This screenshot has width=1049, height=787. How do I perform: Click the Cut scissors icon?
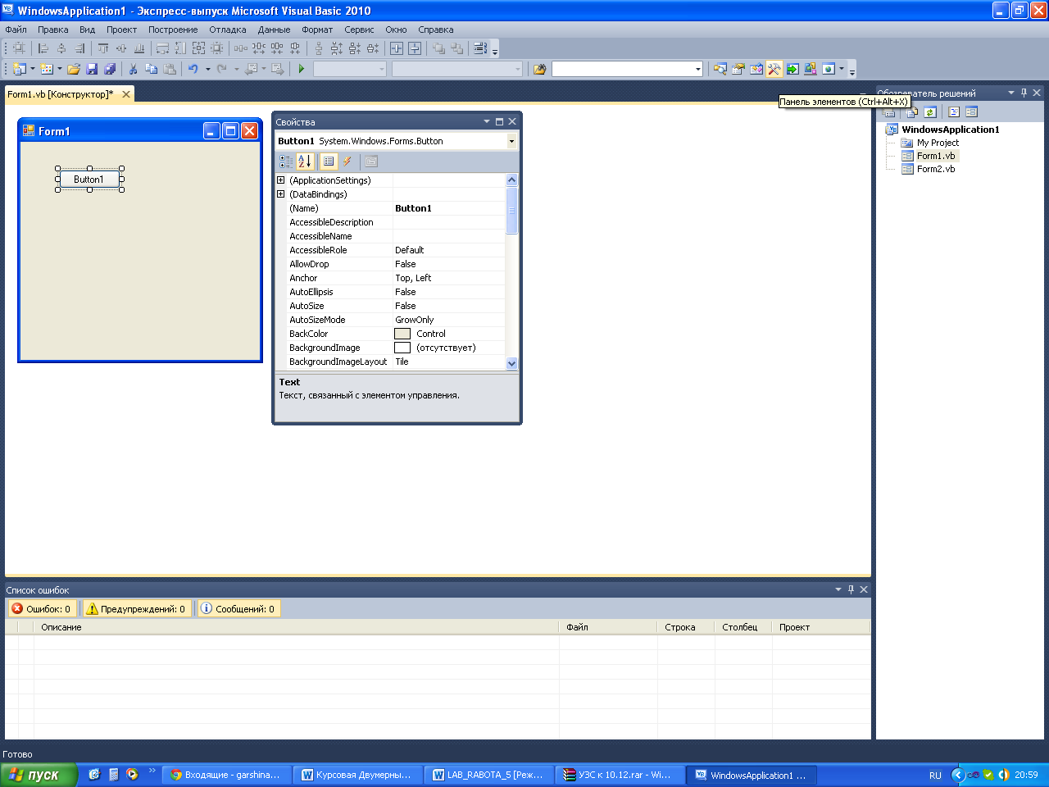133,69
